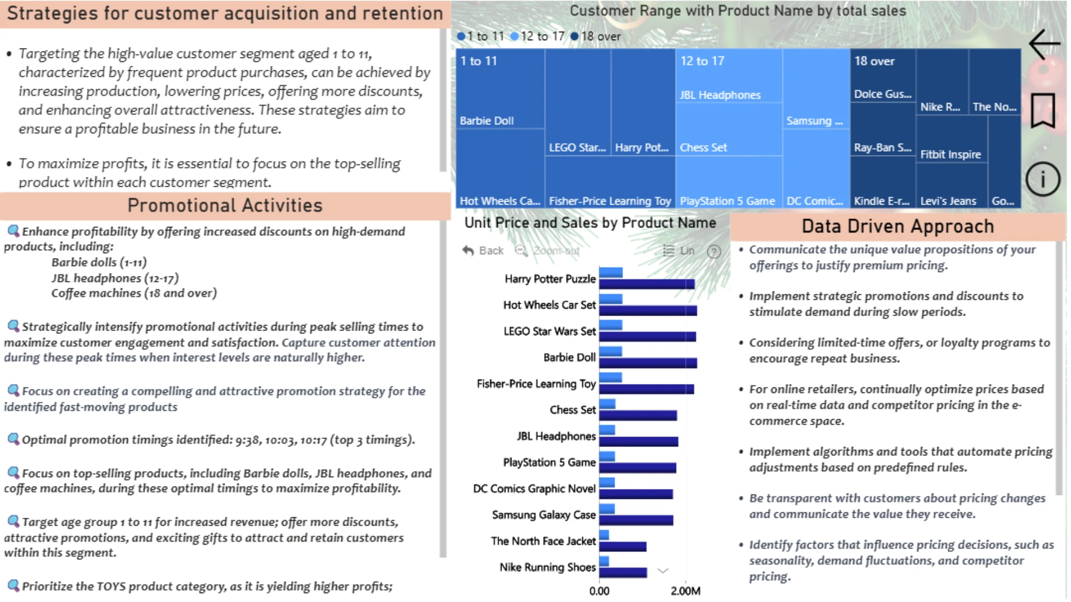Select Ray-Ban S... treemap tile
The width and height of the screenshot is (1071, 602).
(x=882, y=129)
